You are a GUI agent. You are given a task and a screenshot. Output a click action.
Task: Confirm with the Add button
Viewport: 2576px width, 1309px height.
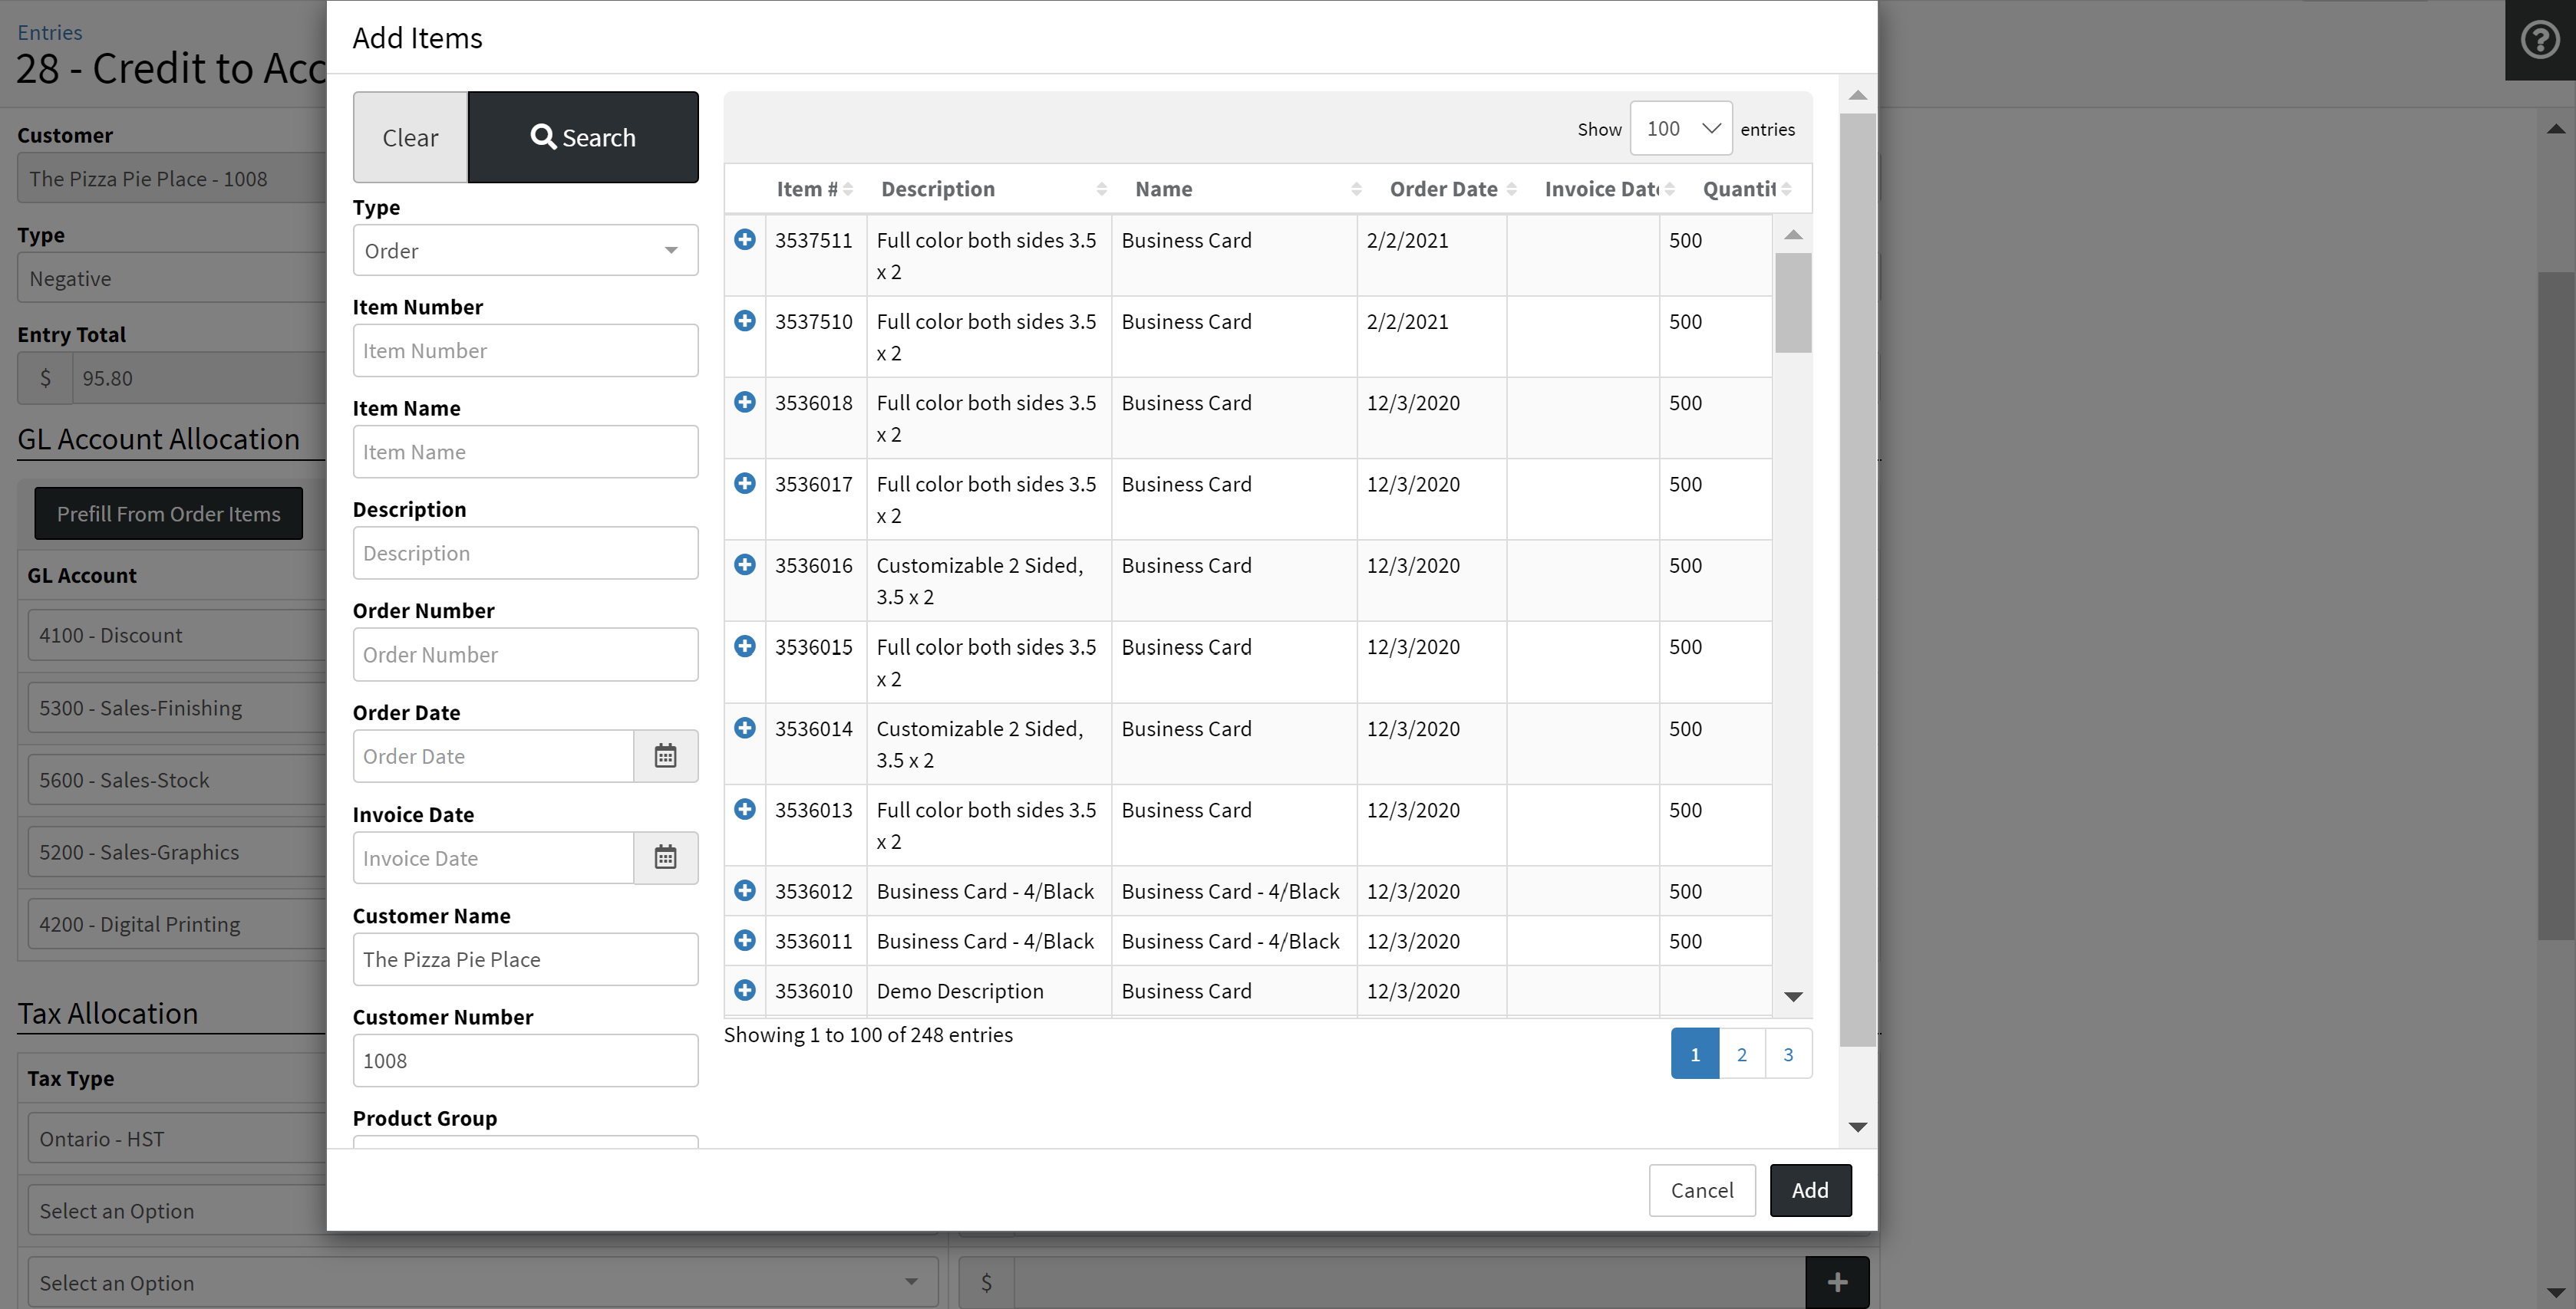point(1809,1190)
